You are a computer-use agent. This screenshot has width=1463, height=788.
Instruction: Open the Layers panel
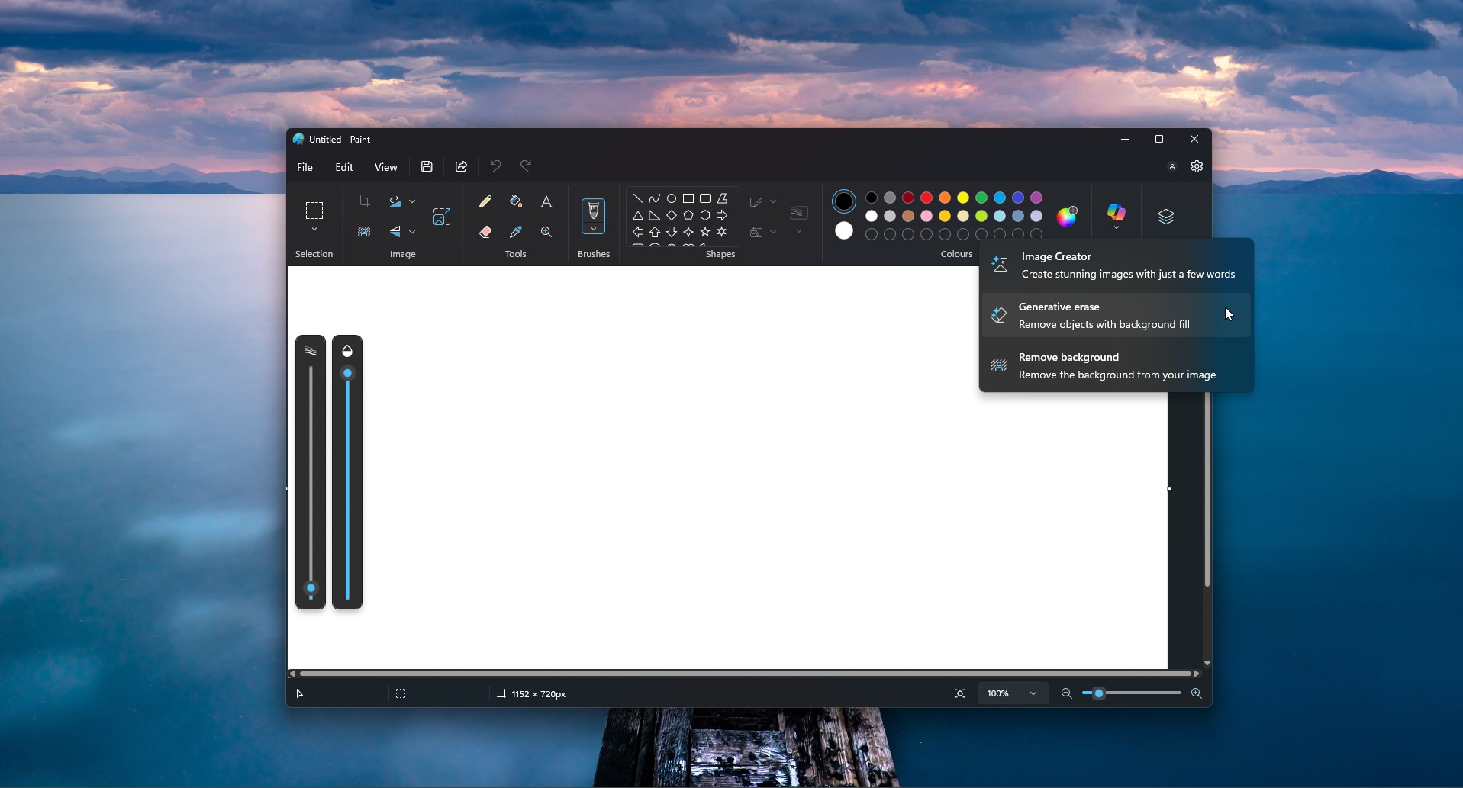1166,216
